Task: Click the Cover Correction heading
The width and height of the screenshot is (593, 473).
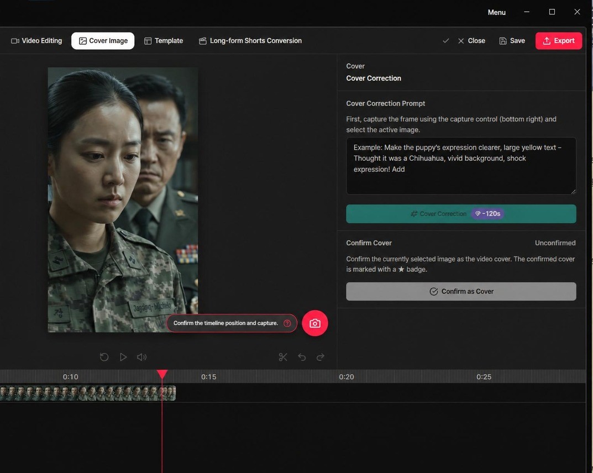Action: click(374, 78)
